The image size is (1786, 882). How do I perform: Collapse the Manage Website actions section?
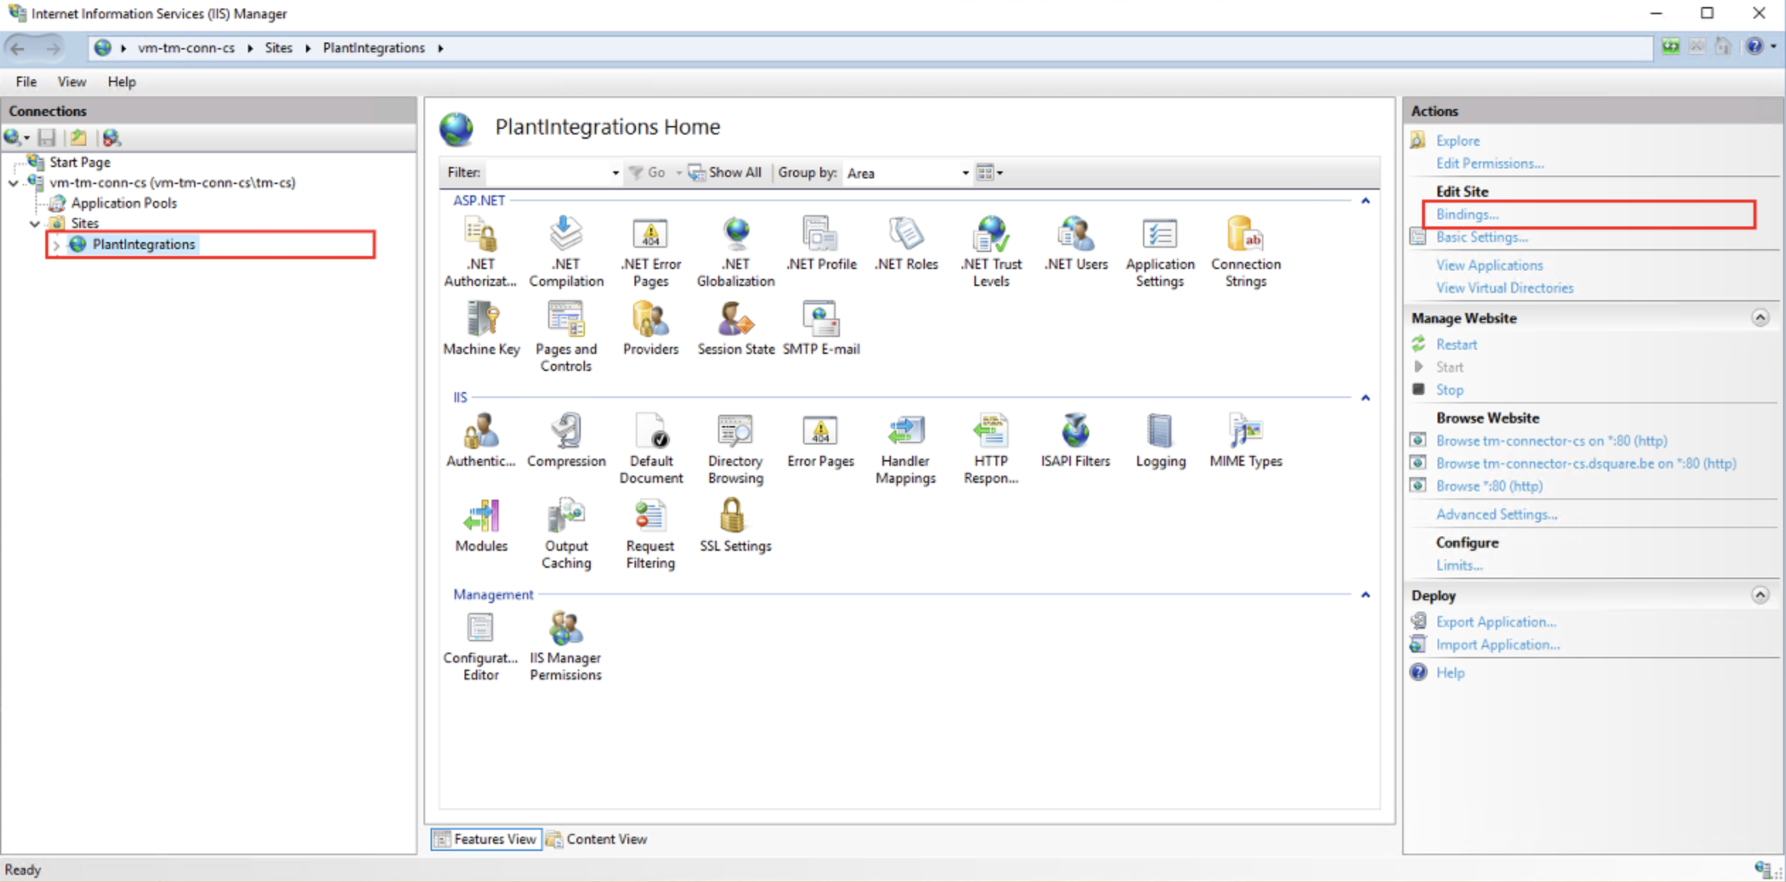tap(1760, 318)
